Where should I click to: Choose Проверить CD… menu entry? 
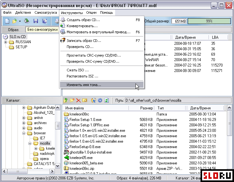click(102, 47)
